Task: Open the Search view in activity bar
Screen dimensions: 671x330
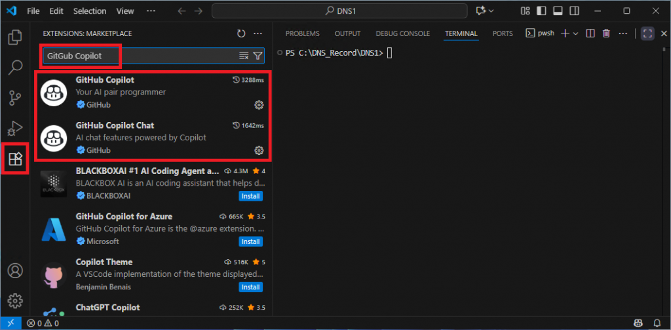Action: click(16, 68)
